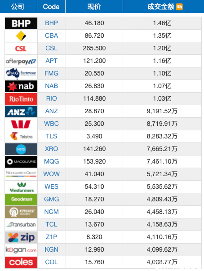The image size is (204, 271).
Task: Open the Xero round blue logo
Action: pos(21,149)
